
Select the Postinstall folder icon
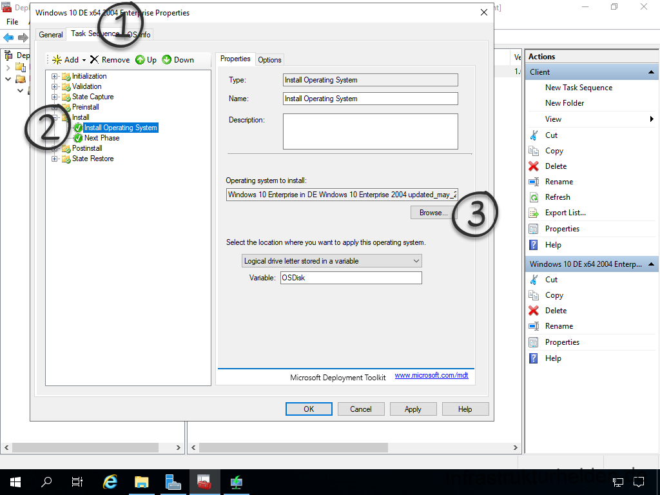[x=66, y=149]
